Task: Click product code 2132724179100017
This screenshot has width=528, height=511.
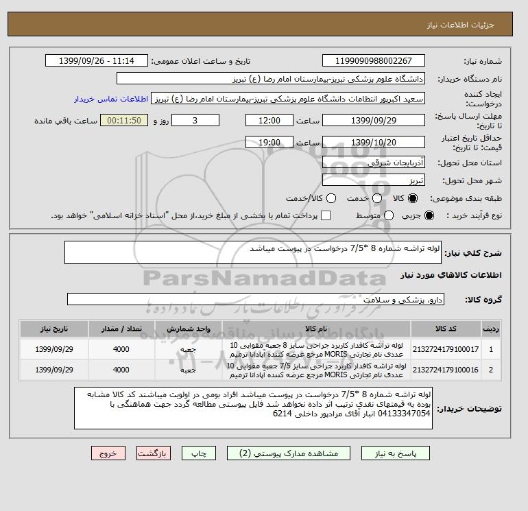Action: 446,350
